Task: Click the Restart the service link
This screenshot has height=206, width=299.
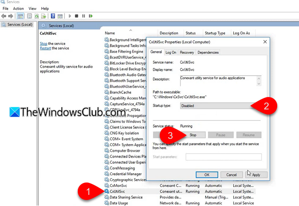Action: coord(45,48)
